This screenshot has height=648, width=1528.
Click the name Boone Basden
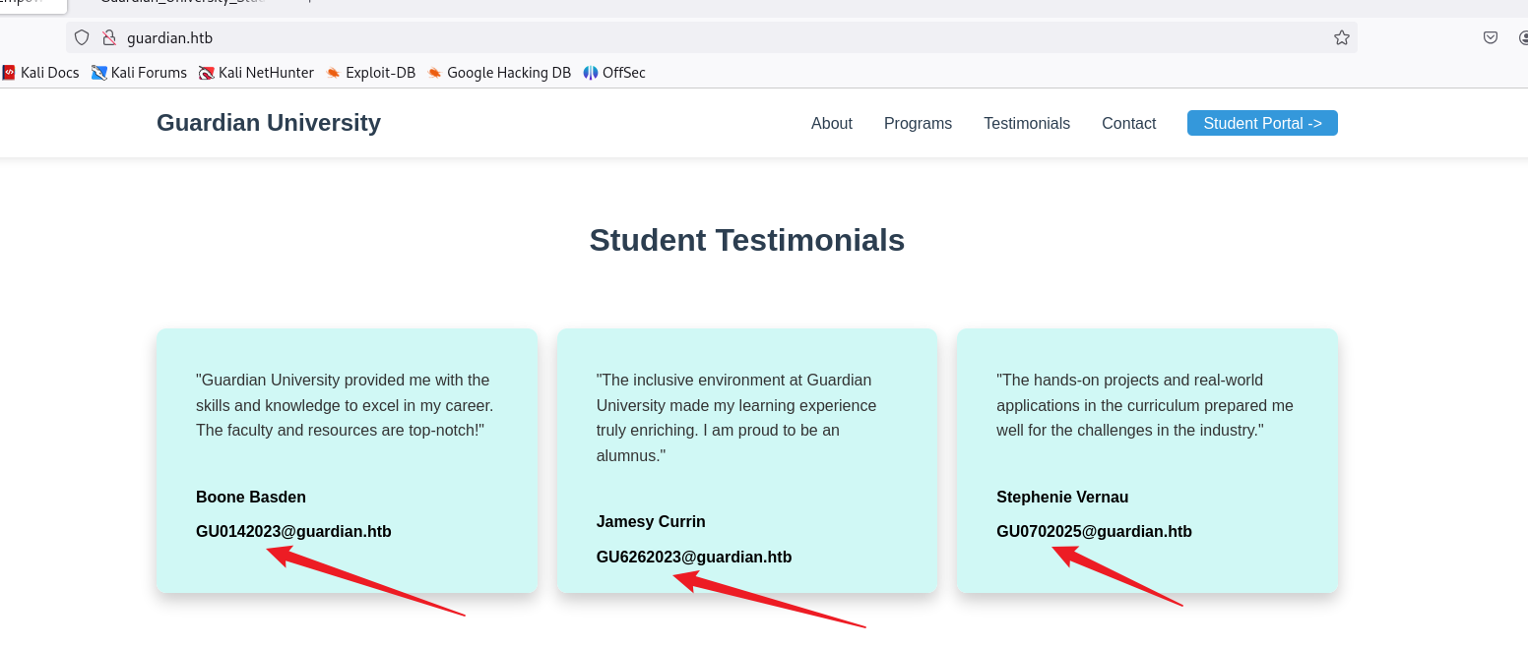click(251, 497)
